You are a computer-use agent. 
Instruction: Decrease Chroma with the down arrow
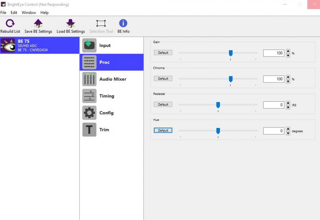[x=288, y=82]
